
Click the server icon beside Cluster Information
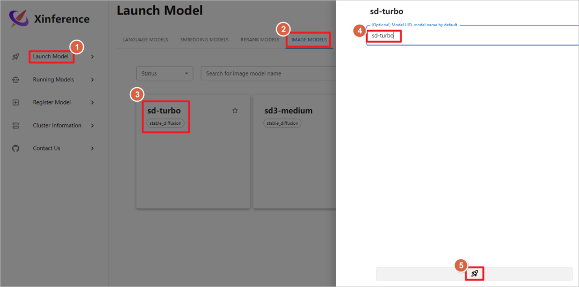pyautogui.click(x=16, y=125)
